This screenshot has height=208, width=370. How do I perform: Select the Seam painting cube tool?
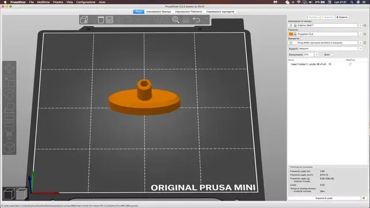click(x=9, y=148)
